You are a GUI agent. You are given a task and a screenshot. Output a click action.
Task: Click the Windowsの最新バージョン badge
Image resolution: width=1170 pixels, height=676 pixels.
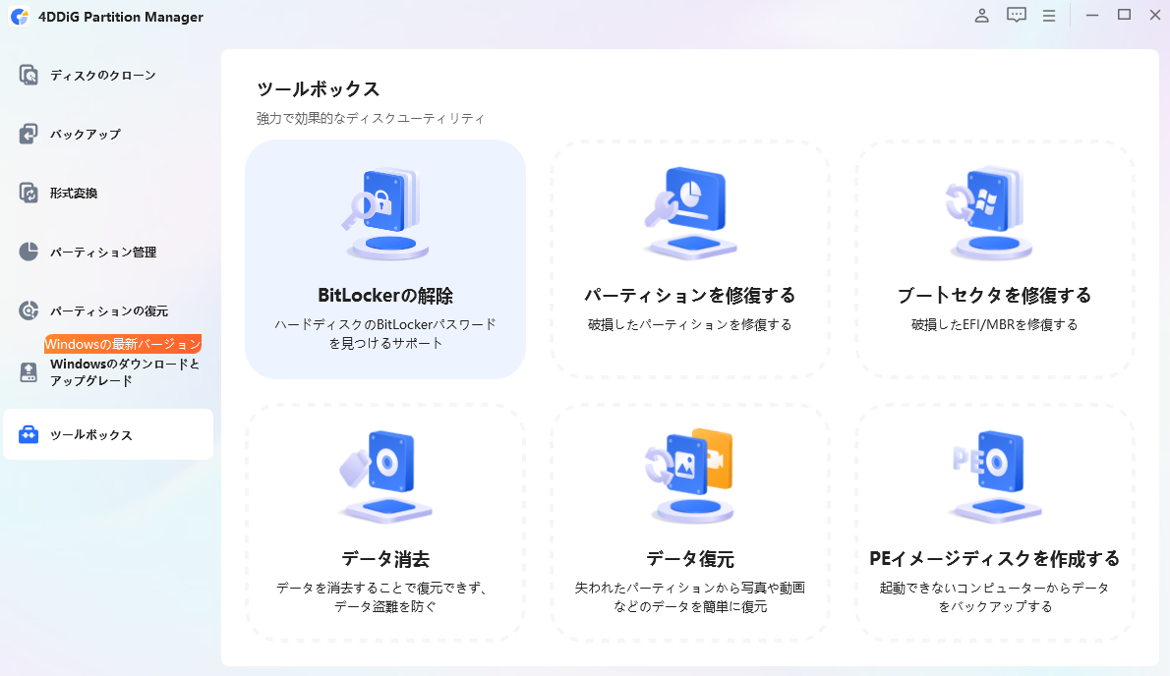[x=122, y=344]
